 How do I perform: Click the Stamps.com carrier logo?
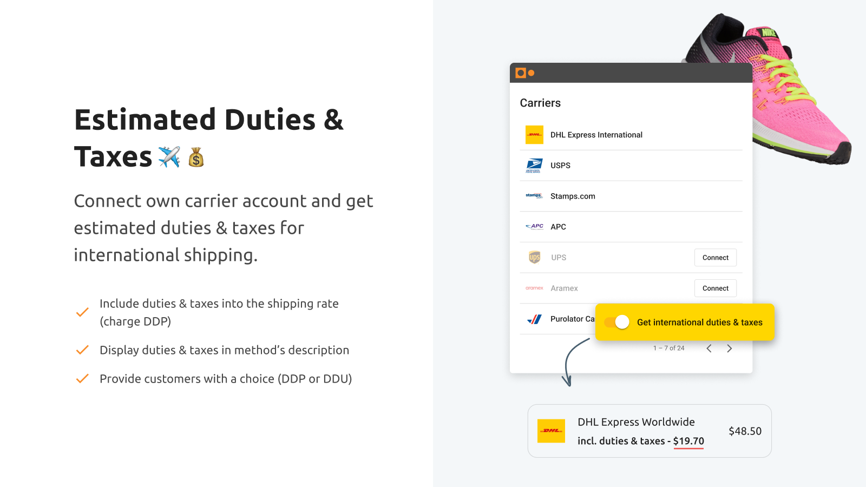534,196
